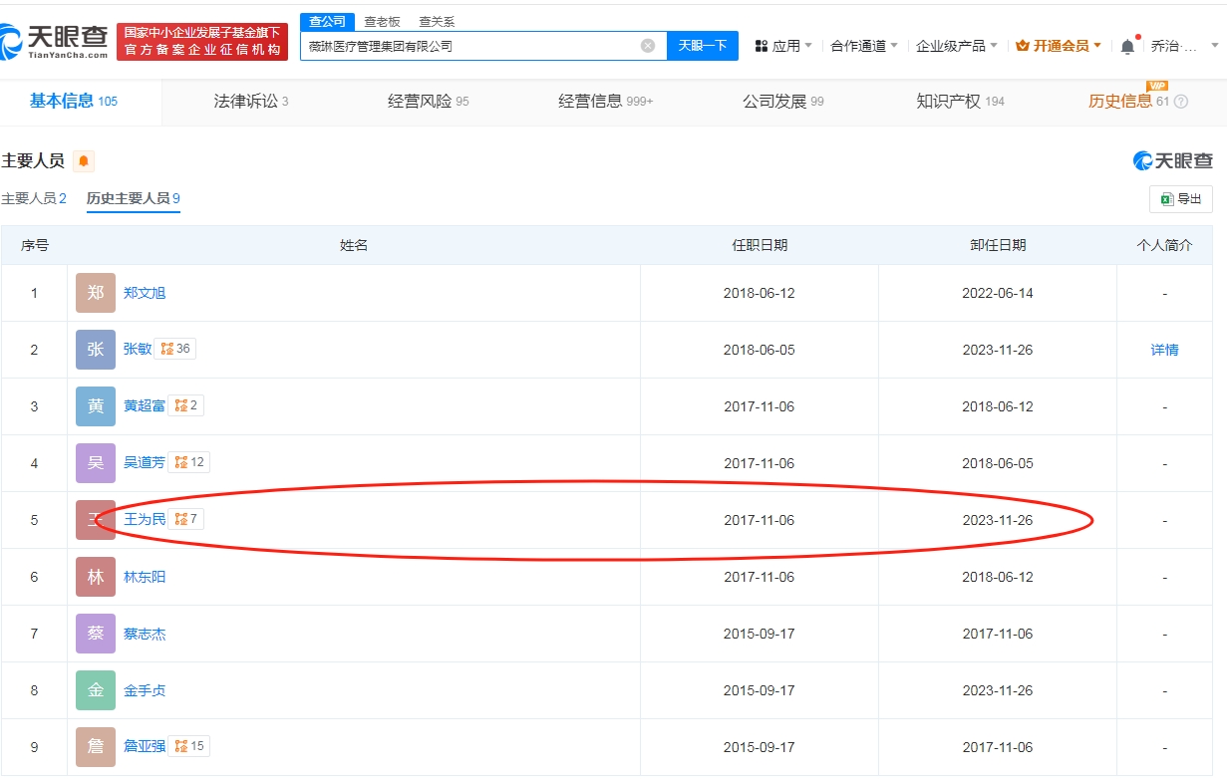Open 郑文旭 avatar tile
This screenshot has width=1227, height=779.
96,293
